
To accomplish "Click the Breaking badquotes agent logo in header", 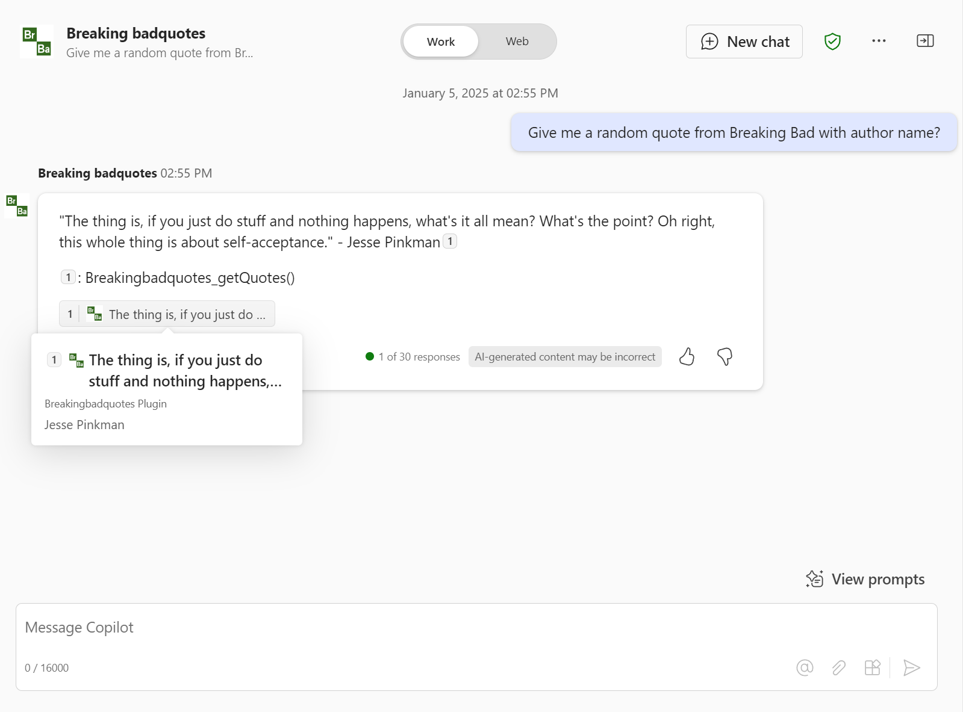I will point(37,42).
